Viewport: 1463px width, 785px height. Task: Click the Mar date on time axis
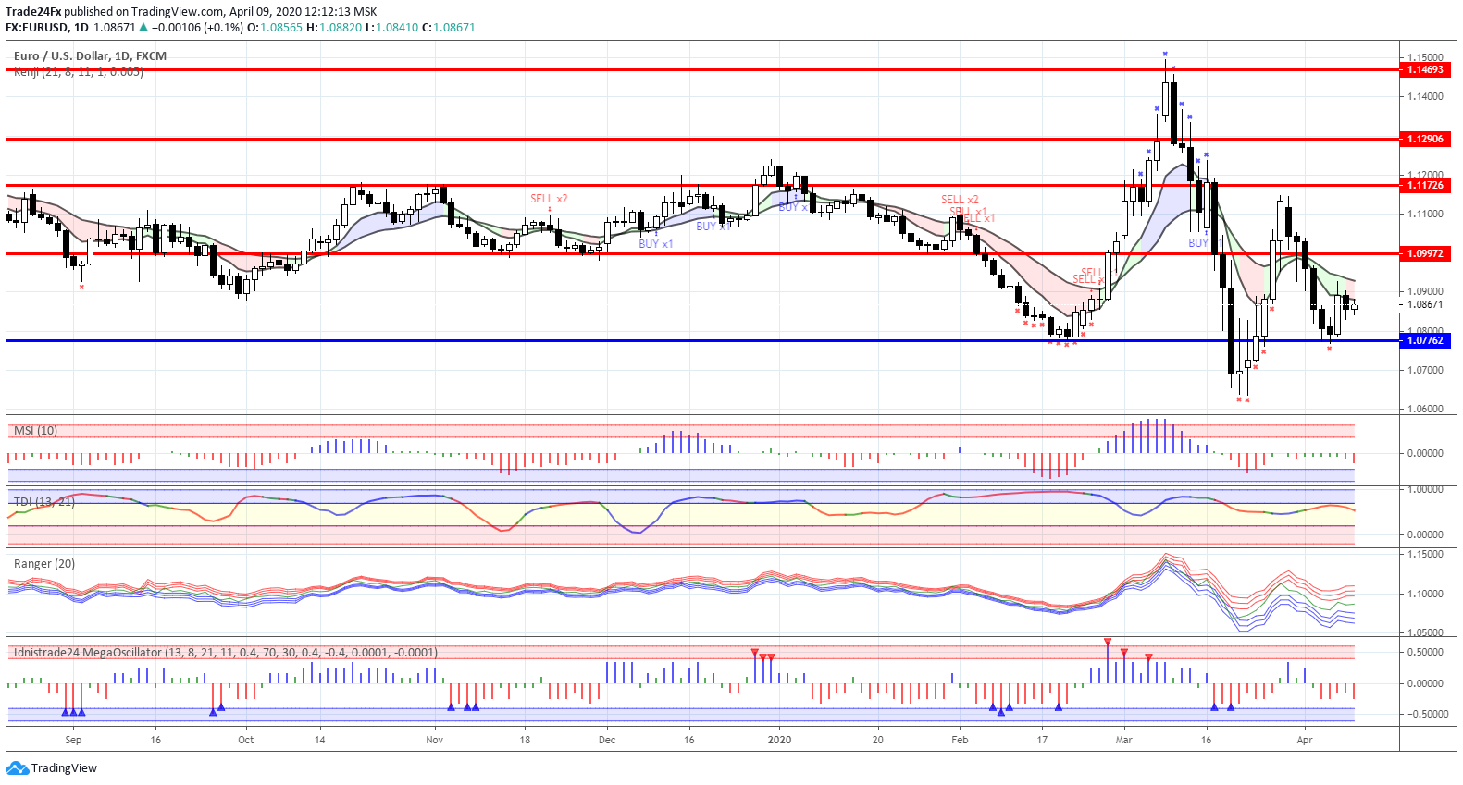(x=1124, y=740)
